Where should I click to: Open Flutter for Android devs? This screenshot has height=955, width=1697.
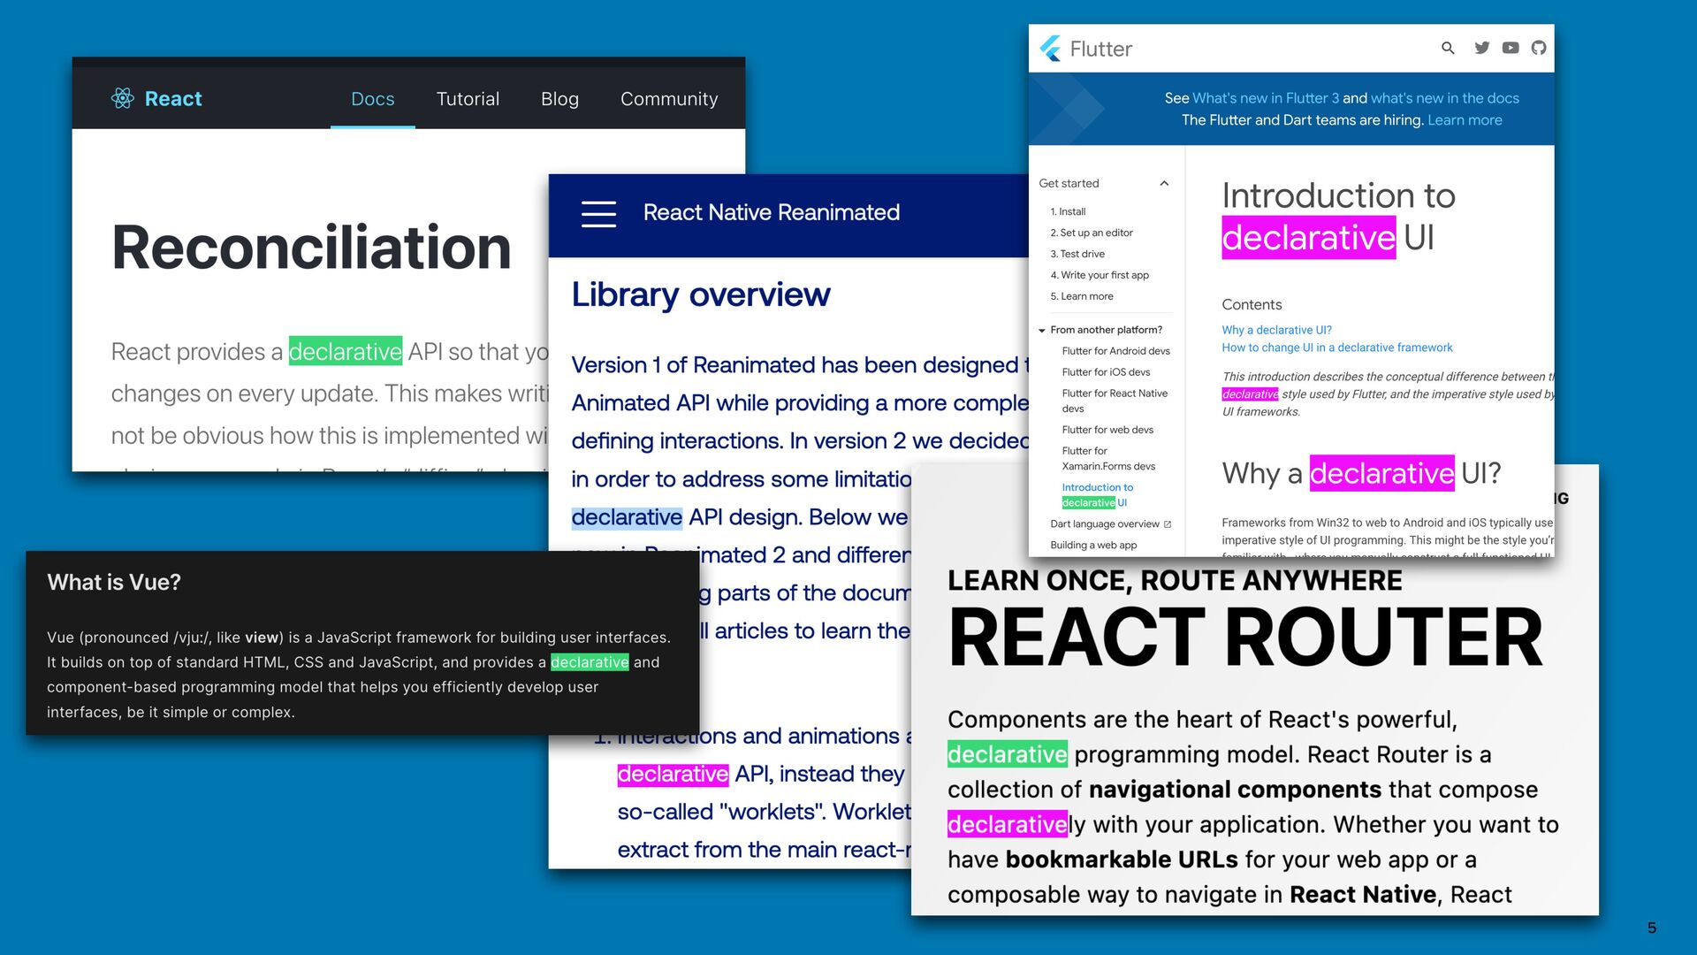[x=1116, y=351]
